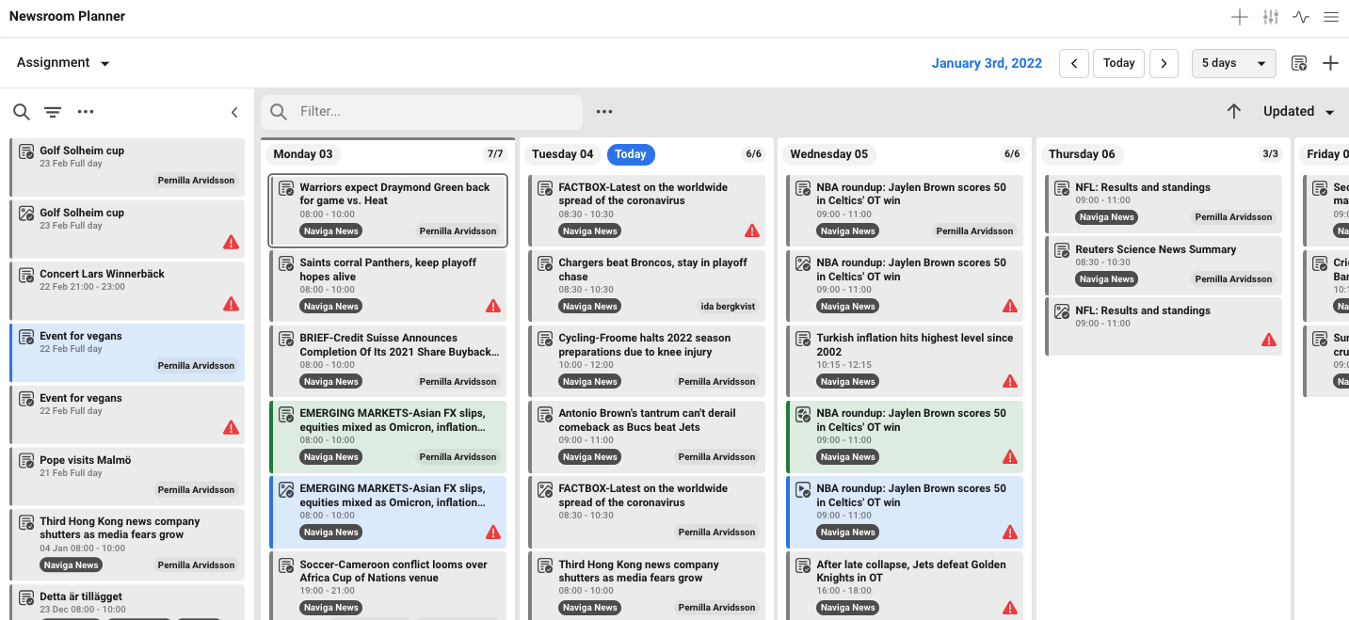This screenshot has height=620, width=1349.
Task: Open the hamburger menu in top right
Action: [1330, 17]
